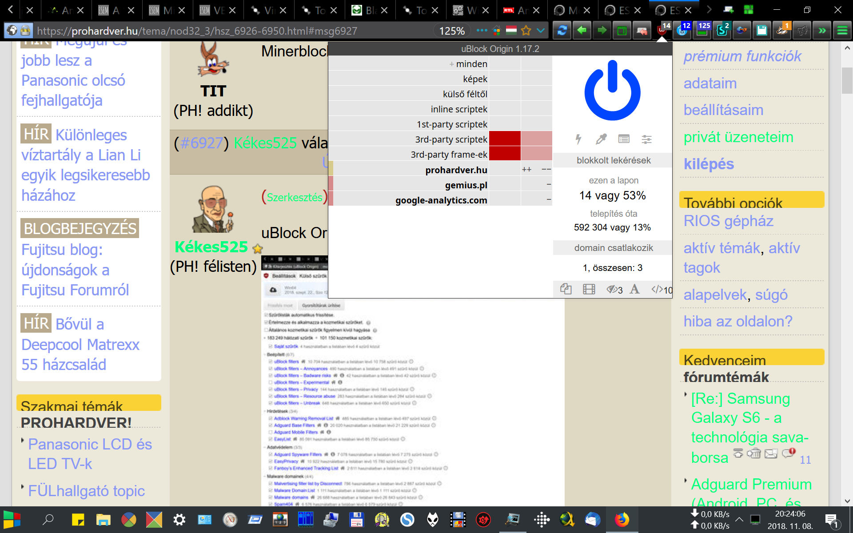
Task: Click 'domain csatlakozik' header in uBlock
Action: pos(613,248)
